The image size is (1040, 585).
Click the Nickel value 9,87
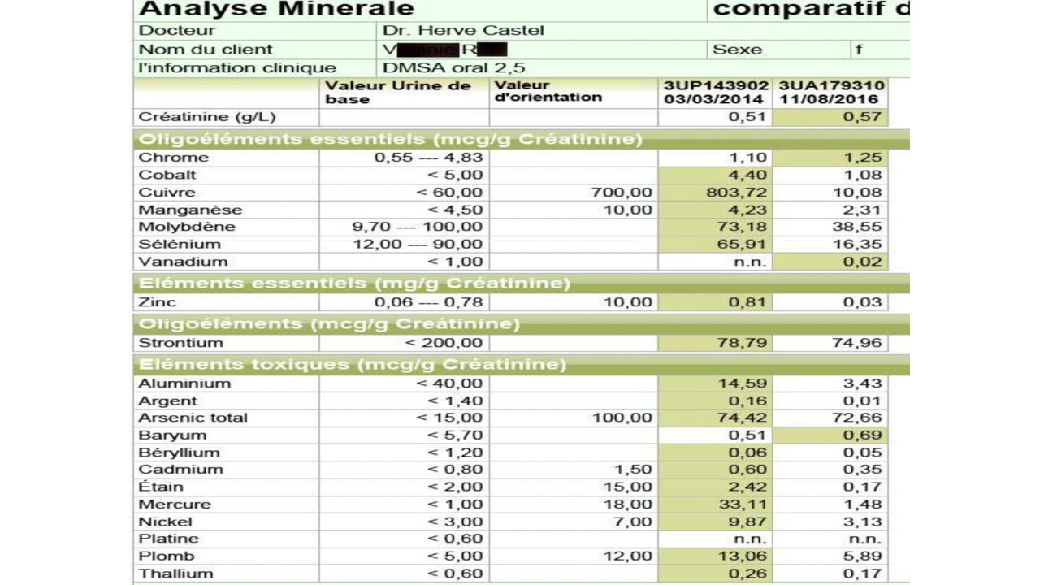[747, 522]
